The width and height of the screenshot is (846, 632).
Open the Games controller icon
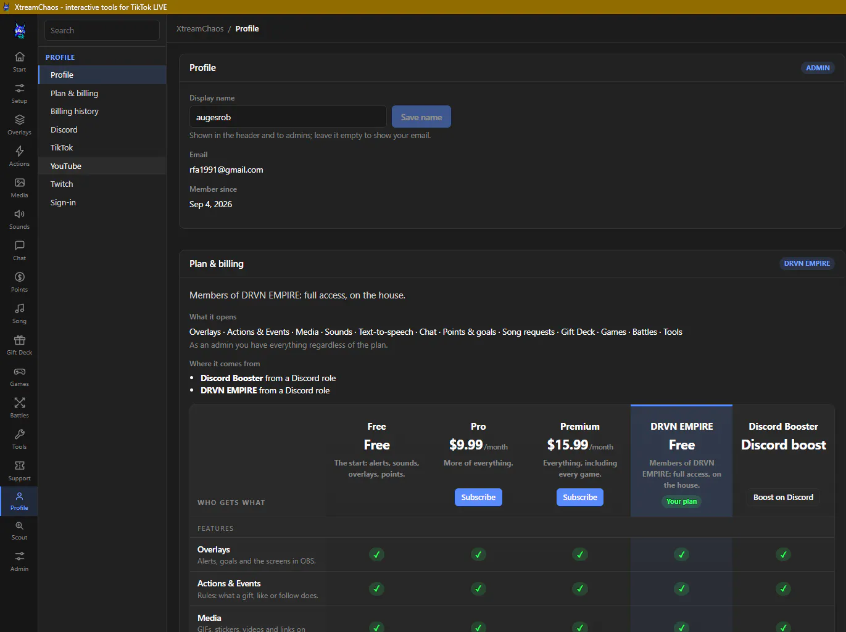(x=19, y=376)
